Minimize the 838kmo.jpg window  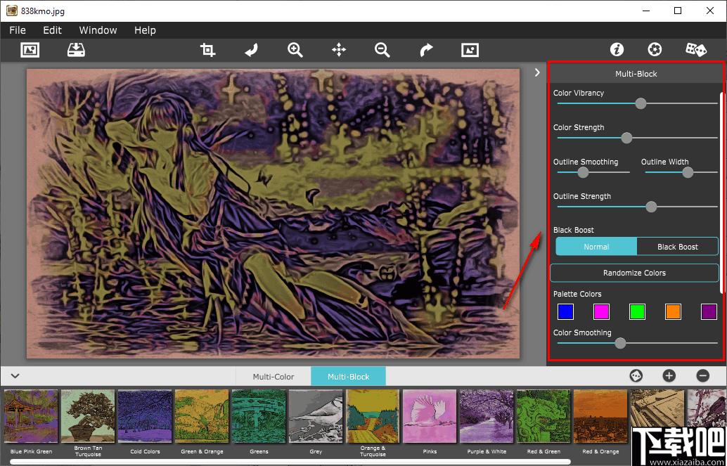click(x=646, y=11)
